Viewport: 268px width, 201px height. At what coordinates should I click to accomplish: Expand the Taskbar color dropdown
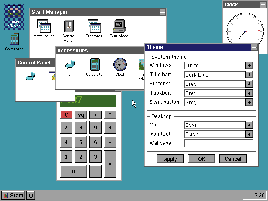[x=249, y=93]
